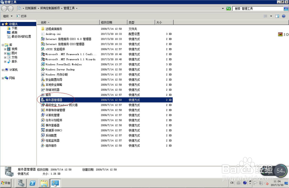Select 桌面 in favorites
Viewport: 289px width, 188px height.
(14, 32)
